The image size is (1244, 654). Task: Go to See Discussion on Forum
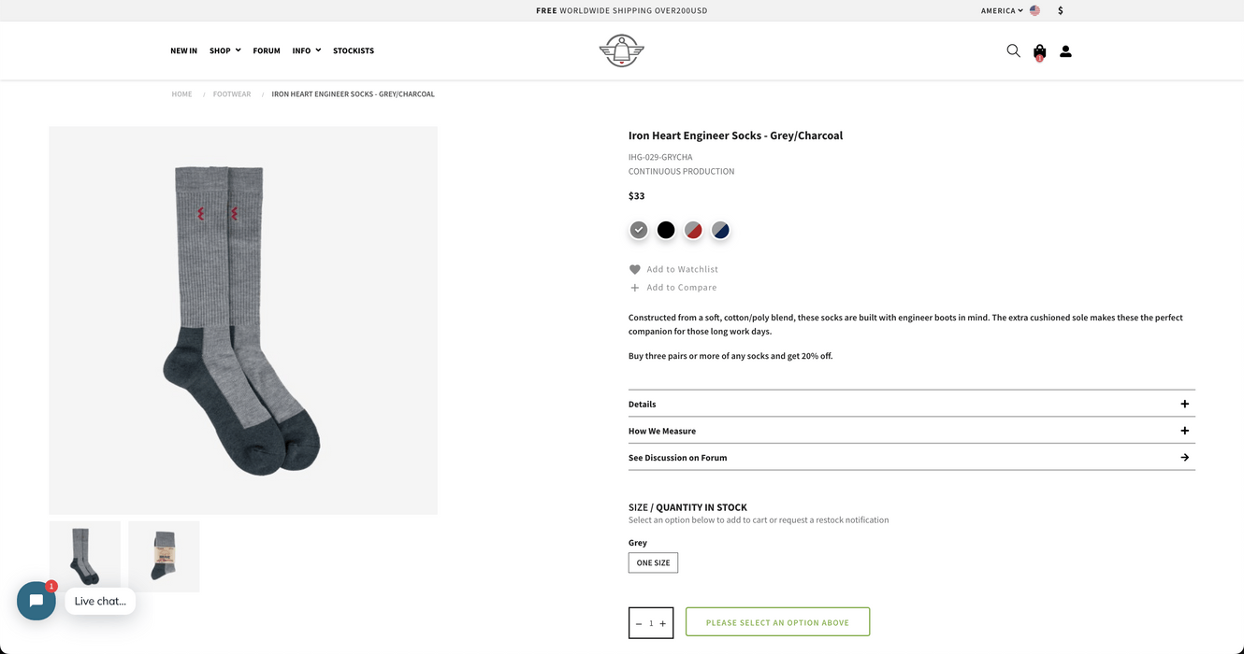coord(912,457)
